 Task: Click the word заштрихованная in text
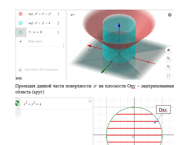[157, 86]
